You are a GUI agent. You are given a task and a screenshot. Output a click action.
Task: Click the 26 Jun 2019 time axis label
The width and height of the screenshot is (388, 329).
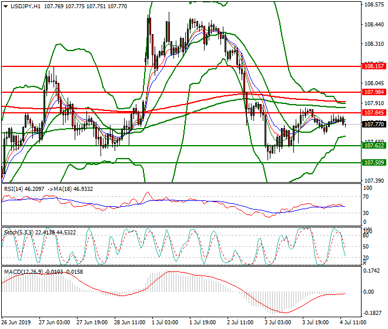pos(16,323)
